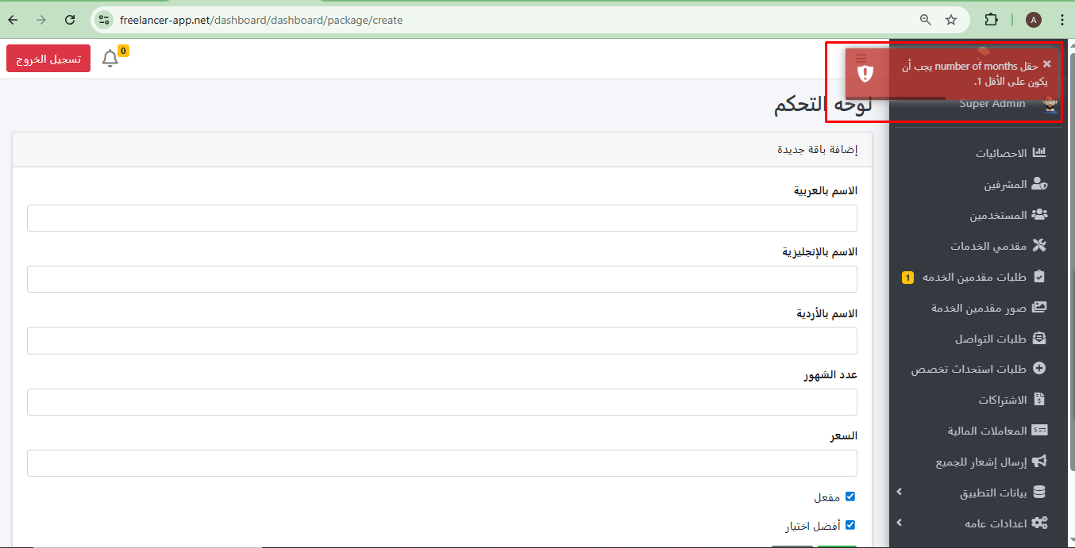
Task: Click the users group icon in sidebar
Action: (x=1039, y=215)
